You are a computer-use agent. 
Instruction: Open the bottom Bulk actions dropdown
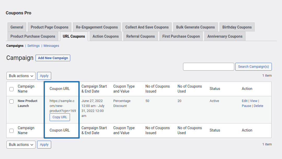tap(21, 144)
